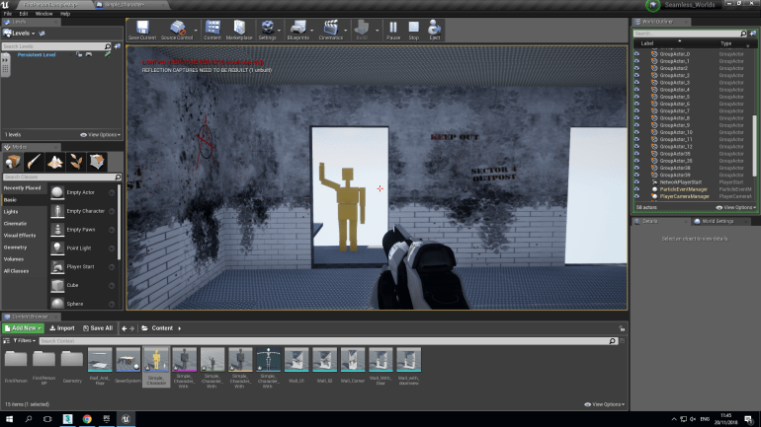Screen dimensions: 761x427
Task: Open the Edit menu
Action: pos(24,14)
